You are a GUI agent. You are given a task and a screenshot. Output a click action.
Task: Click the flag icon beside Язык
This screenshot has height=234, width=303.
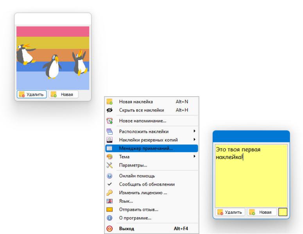(109, 201)
